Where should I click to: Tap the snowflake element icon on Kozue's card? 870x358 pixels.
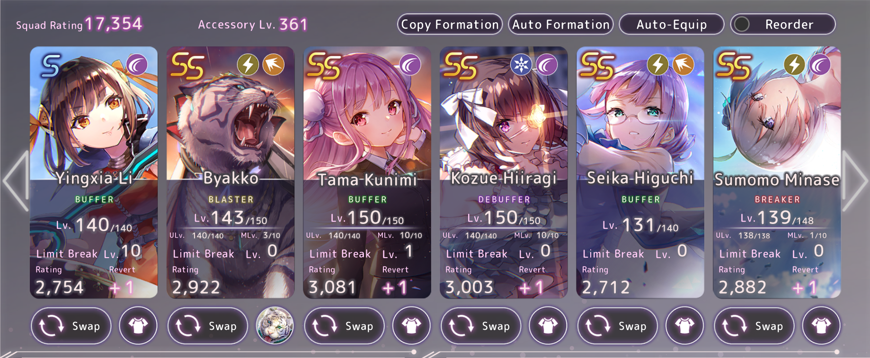pos(521,65)
